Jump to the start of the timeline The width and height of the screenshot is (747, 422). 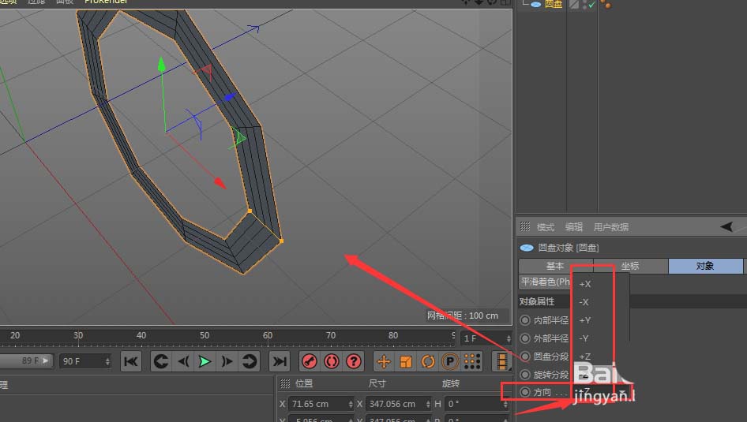[x=131, y=361]
